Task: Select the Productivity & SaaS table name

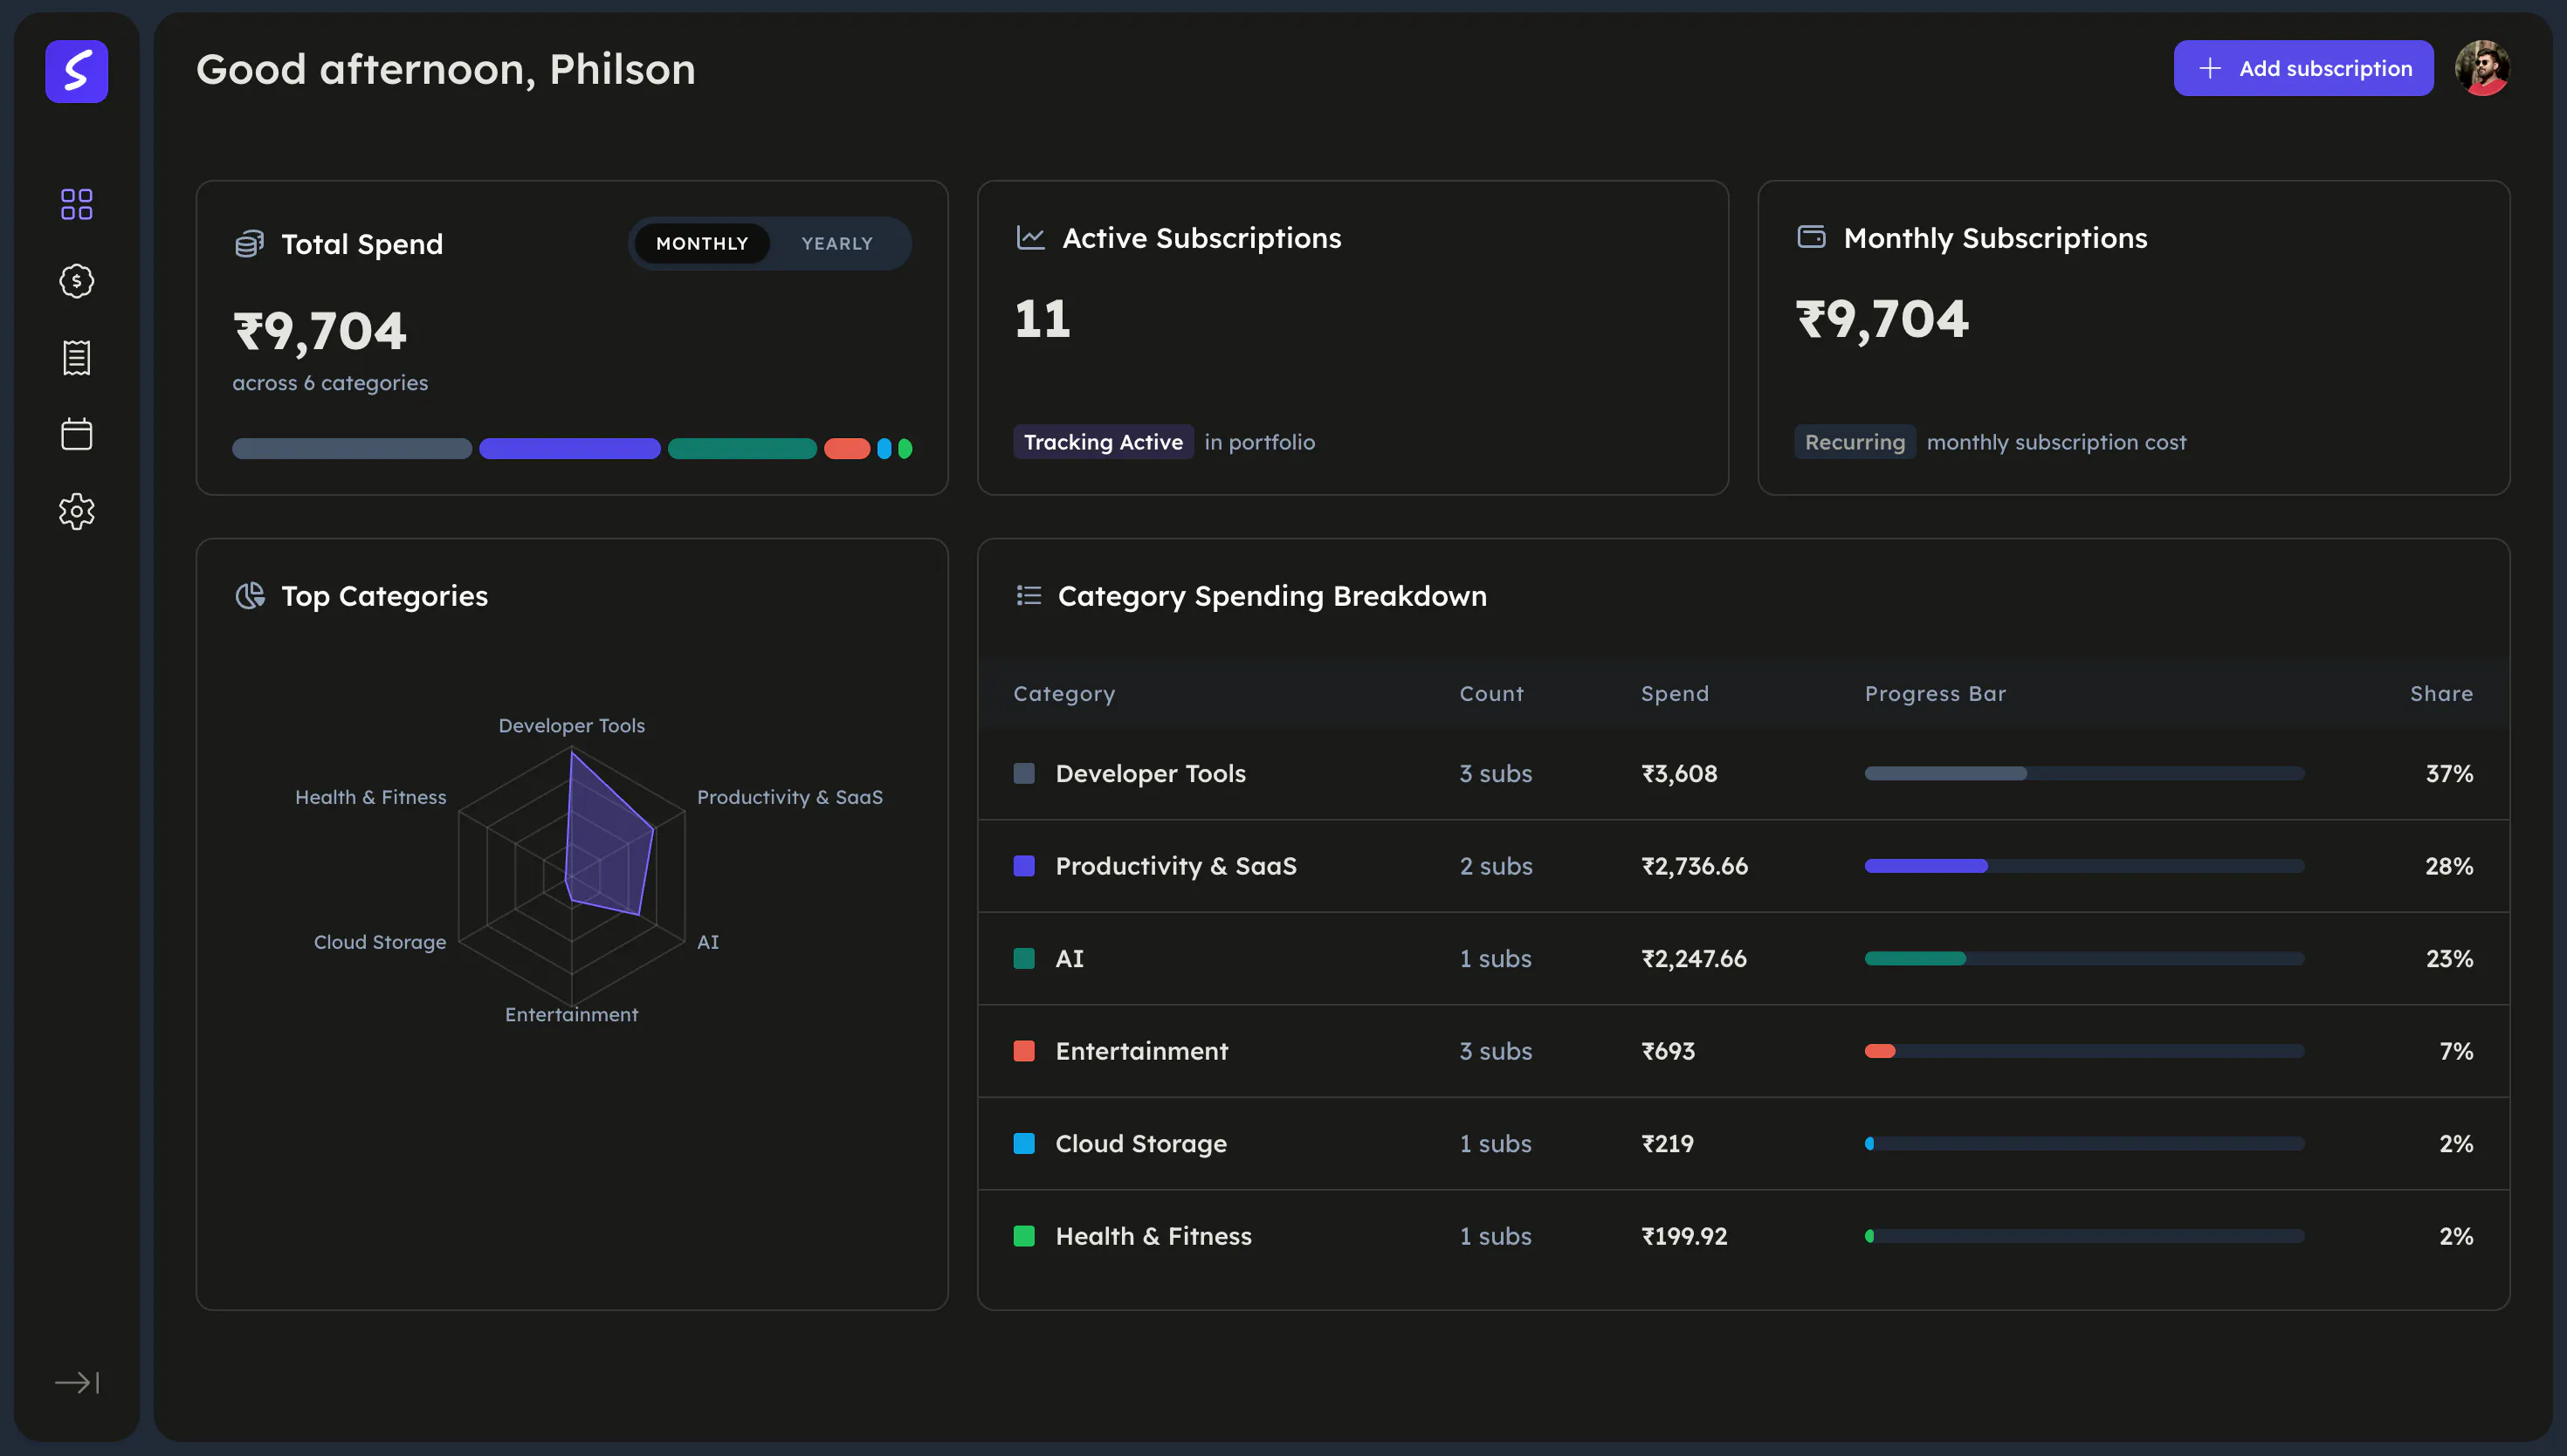Action: pyautogui.click(x=1176, y=866)
